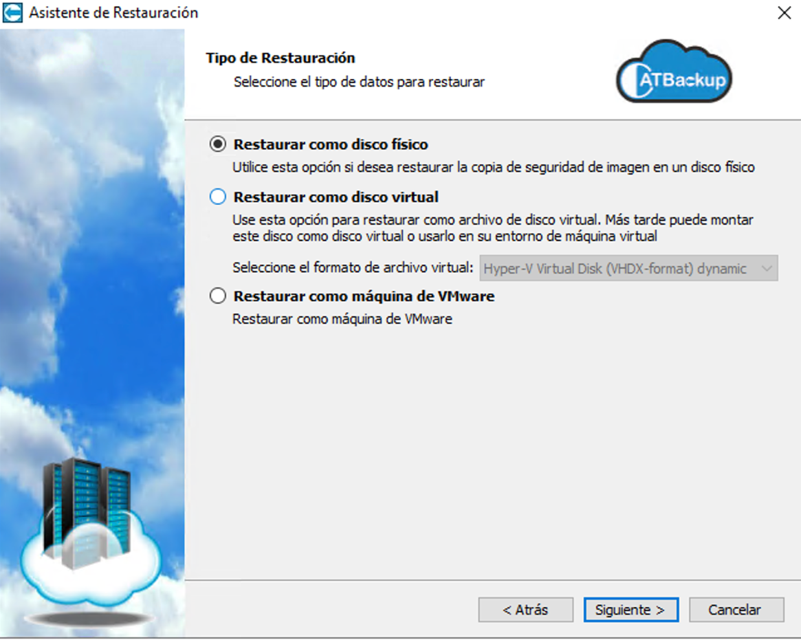Click the wizard icon in the title bar

pos(11,12)
